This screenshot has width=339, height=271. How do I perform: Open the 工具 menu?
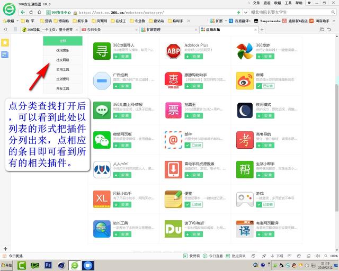[x=288, y=3]
